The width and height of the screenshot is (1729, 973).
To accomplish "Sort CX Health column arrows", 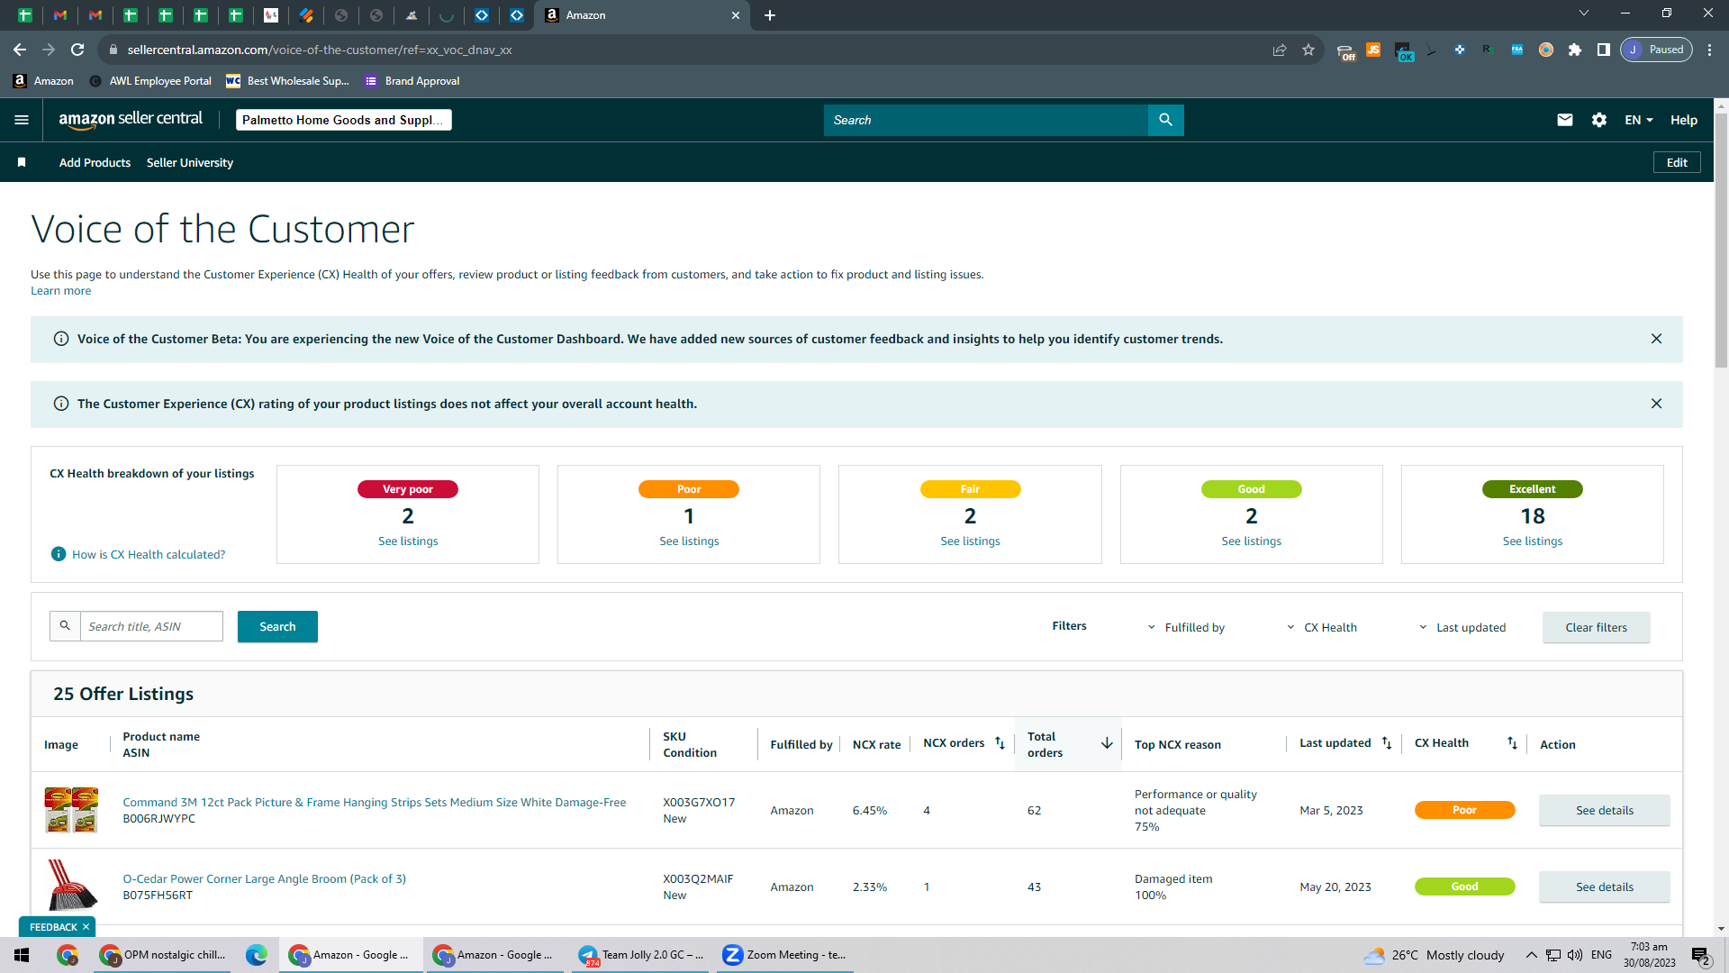I will tap(1512, 743).
